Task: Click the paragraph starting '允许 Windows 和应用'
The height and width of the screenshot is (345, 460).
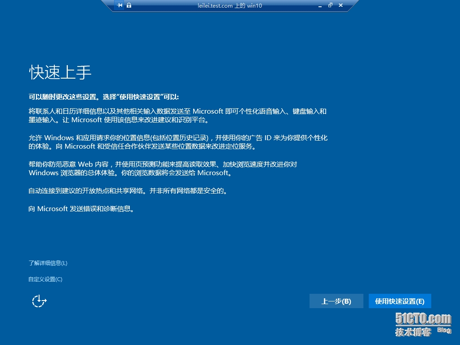Action: (x=178, y=142)
